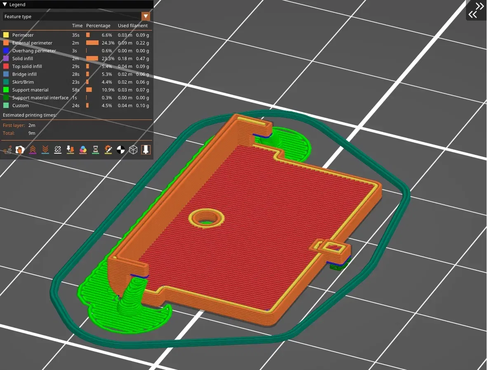The height and width of the screenshot is (370, 487).
Task: Click the Support material green swatch
Action: (6, 90)
